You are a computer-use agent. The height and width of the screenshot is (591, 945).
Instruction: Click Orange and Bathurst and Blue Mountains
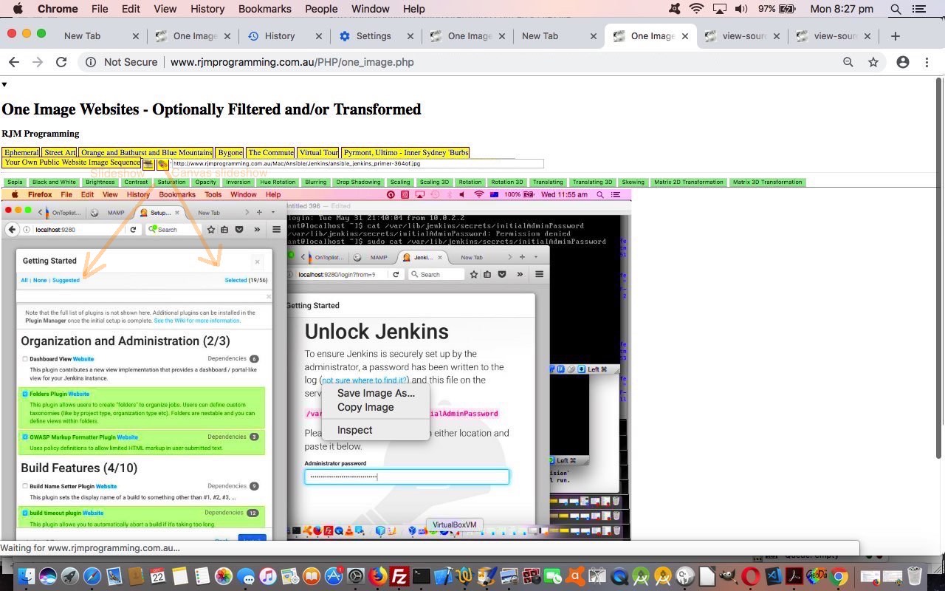pos(146,152)
